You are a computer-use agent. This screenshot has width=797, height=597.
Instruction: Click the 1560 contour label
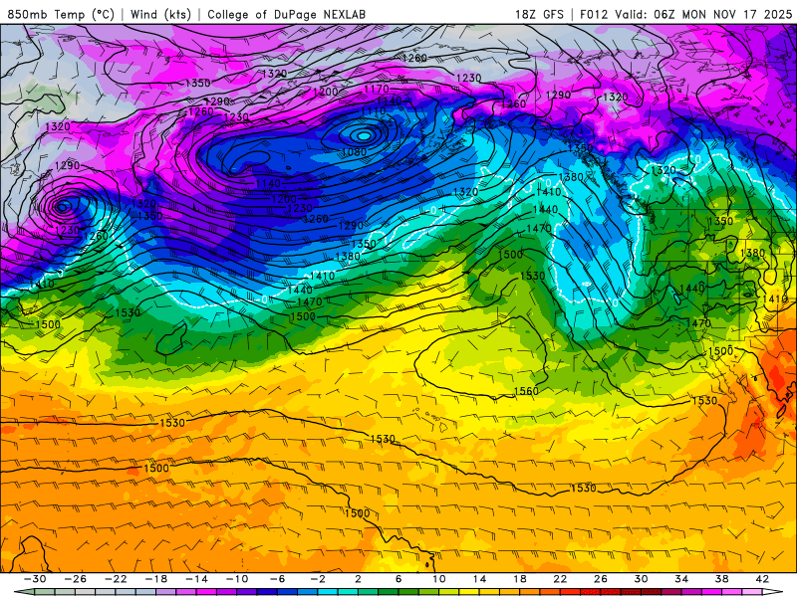526,391
